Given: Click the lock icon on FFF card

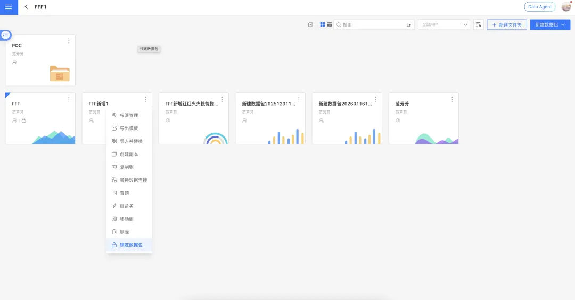Looking at the screenshot, I should pos(24,121).
